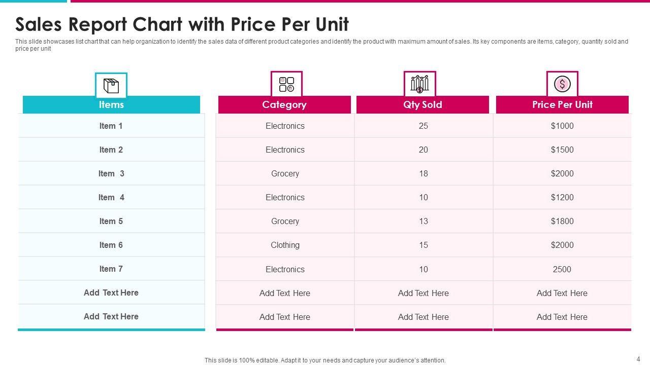Click the slide page number 4
The height and width of the screenshot is (365, 650).
[638, 359]
